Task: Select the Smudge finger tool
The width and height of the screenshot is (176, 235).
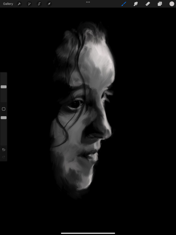Action: coord(136,4)
